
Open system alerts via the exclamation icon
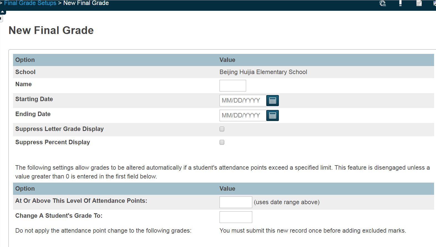(x=400, y=4)
